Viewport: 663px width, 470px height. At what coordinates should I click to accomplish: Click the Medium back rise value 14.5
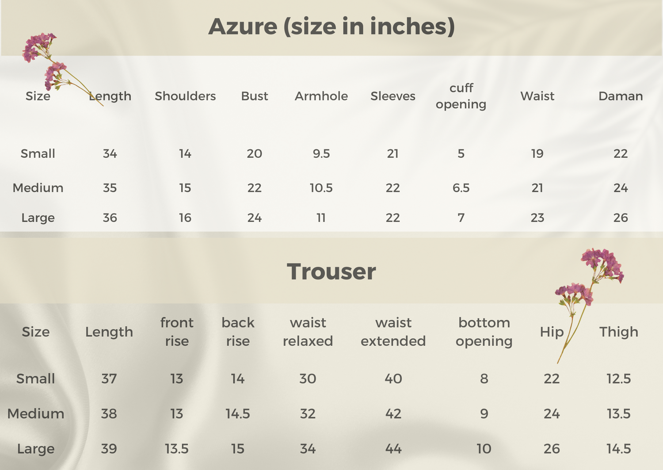238,414
